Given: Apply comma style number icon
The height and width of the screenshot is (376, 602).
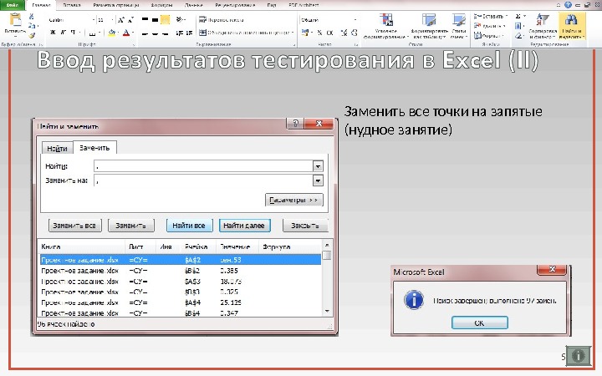Looking at the screenshot, I should 329,33.
